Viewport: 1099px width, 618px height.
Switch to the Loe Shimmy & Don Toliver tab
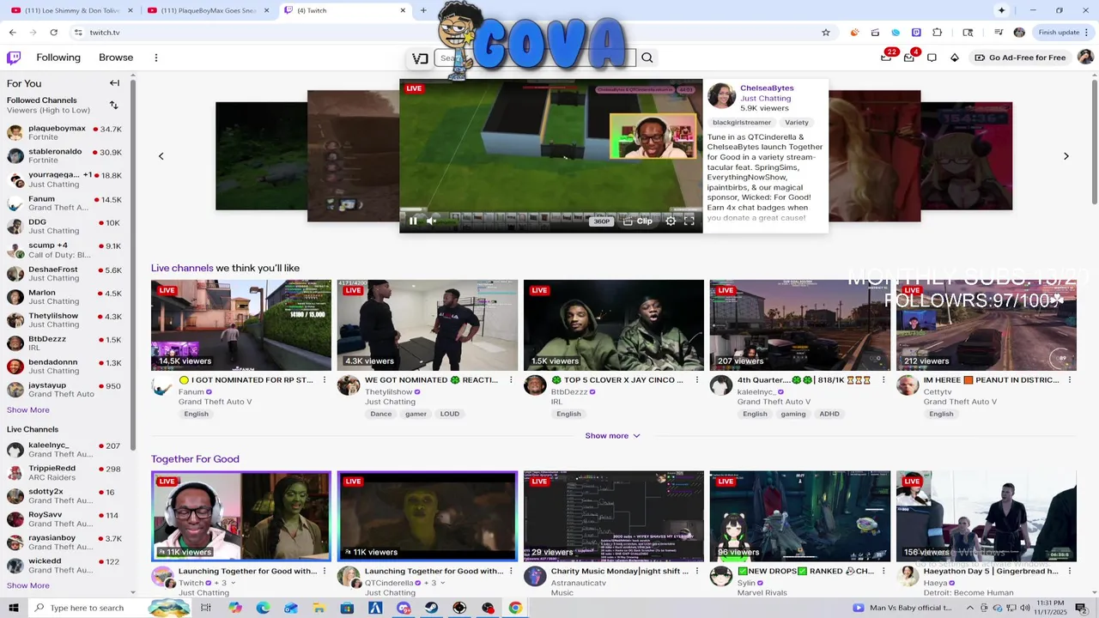(71, 10)
